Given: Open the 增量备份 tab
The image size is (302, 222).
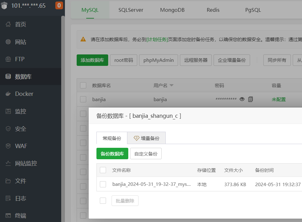Looking at the screenshot, I should tap(147, 138).
